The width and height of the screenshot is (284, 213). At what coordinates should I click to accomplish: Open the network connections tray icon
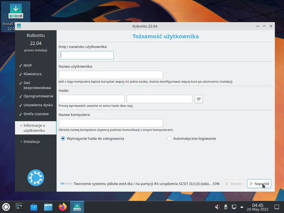pos(234,207)
